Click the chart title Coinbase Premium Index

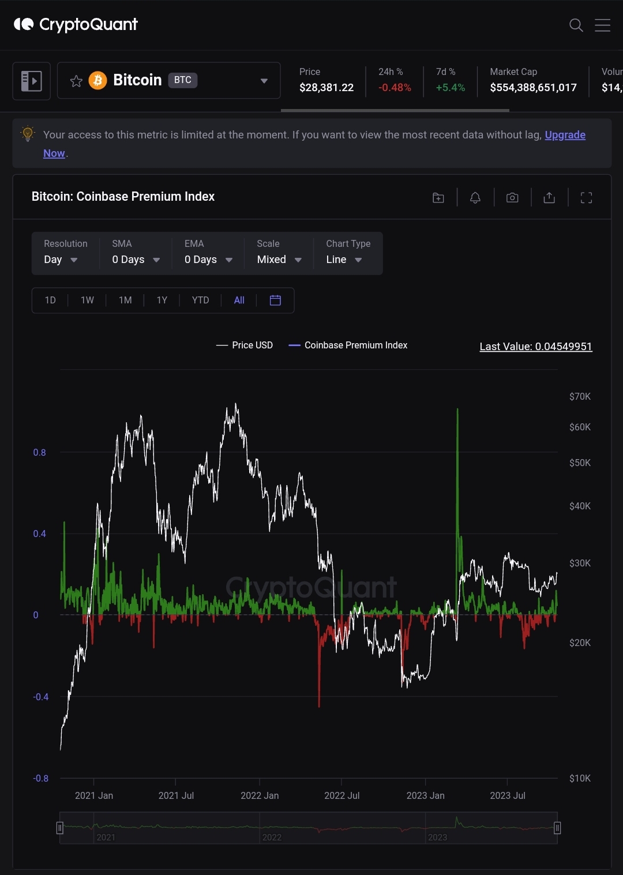123,197
